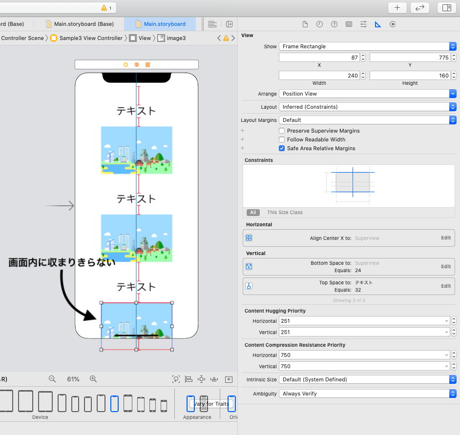Open the File inspector
Screen dimensions: 460x435
click(305, 24)
